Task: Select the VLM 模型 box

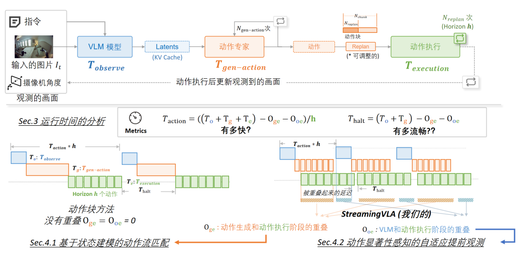Action: coord(105,47)
